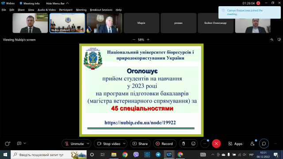
Task: Stop video camera
Action: coord(109,144)
